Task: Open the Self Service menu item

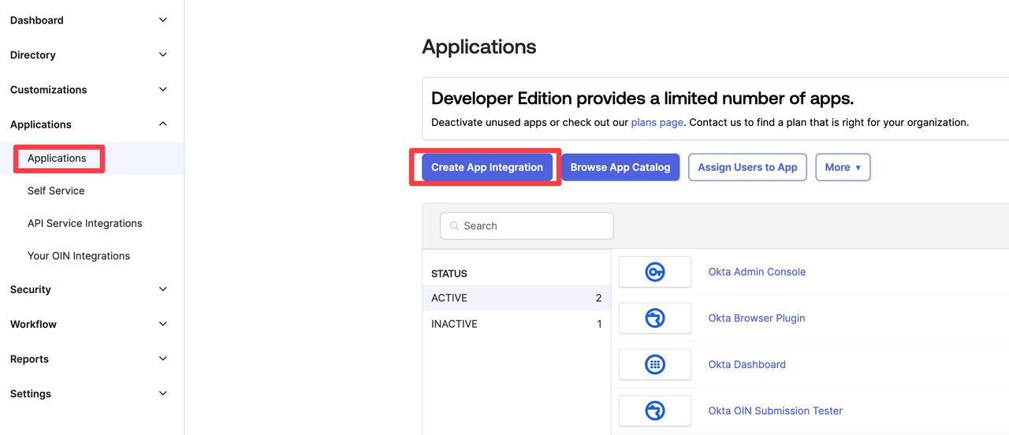Action: [x=56, y=191]
